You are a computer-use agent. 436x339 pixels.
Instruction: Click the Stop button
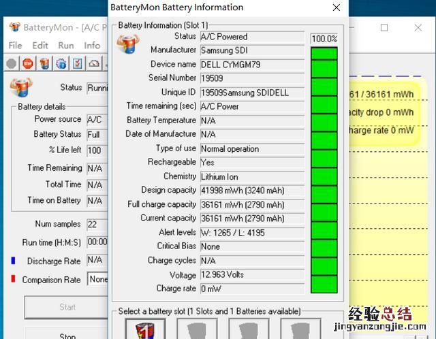click(x=67, y=334)
